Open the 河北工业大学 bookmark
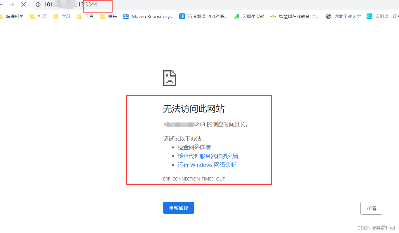 point(343,16)
